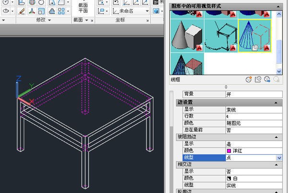The width and height of the screenshot is (288, 193).
Task: Click the 洋红 magenta color swatch
Action: (229, 151)
